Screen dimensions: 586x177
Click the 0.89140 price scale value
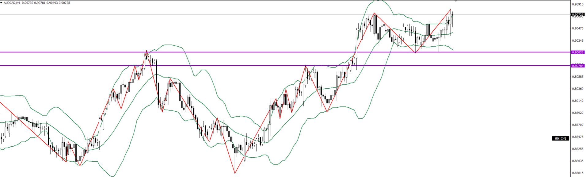[x=577, y=101]
